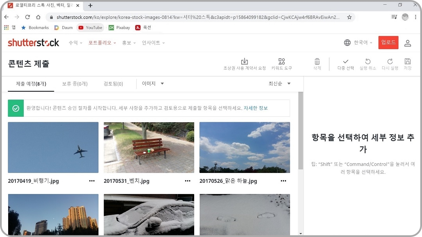This screenshot has width=422, height=237.
Task: Switch to the 검토됨(0) tab
Action: 113,84
